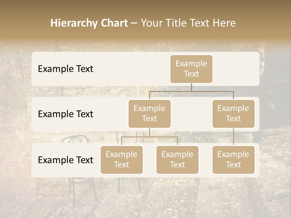Click the dash separating the title phrases
The height and width of the screenshot is (218, 291).
(134, 23)
